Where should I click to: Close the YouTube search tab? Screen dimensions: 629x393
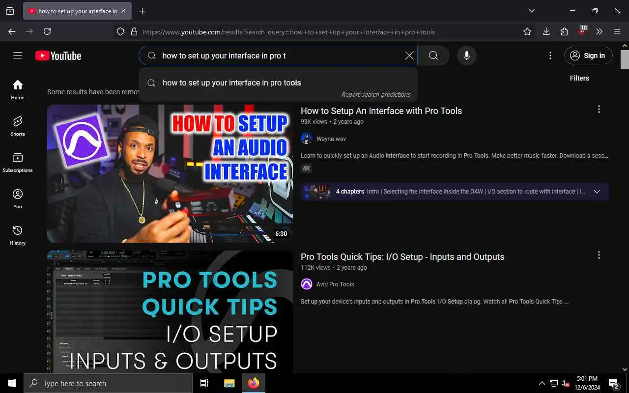pos(123,11)
